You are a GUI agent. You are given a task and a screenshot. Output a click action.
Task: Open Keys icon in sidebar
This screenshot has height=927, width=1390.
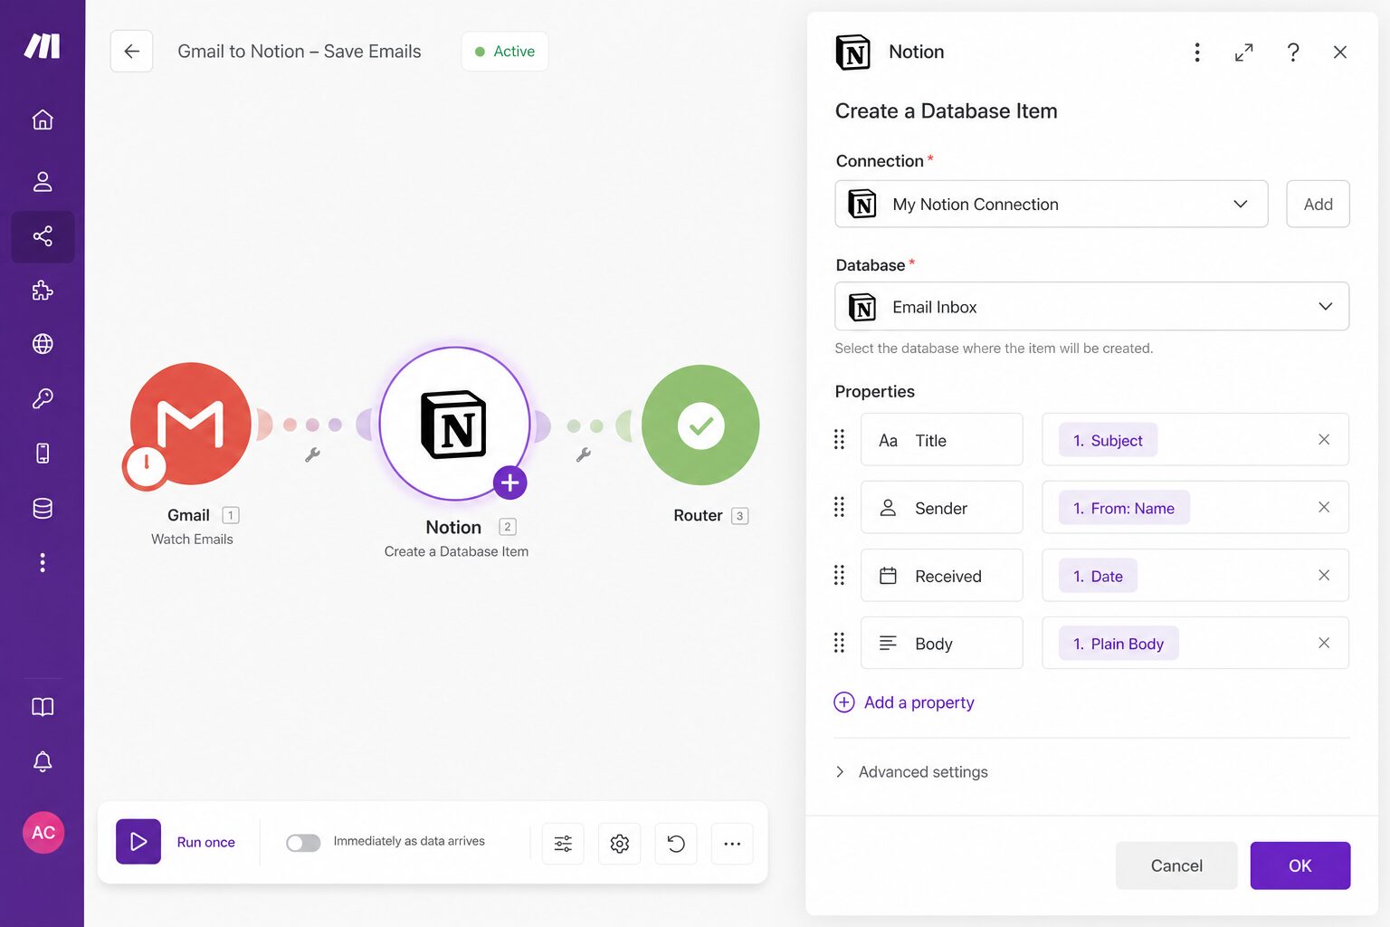click(43, 398)
